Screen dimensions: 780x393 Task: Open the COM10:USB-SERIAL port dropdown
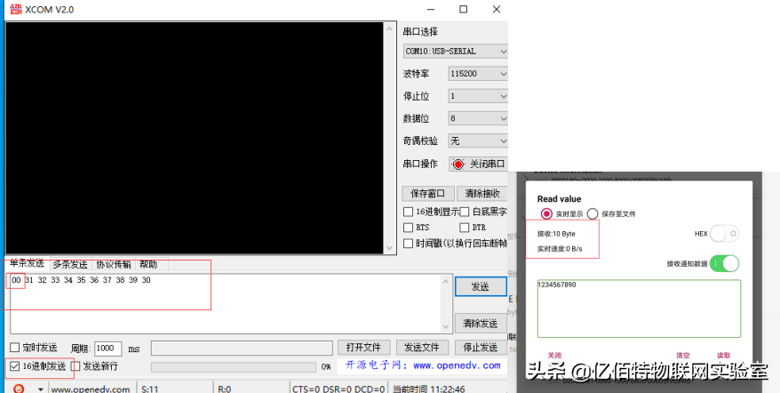click(456, 51)
